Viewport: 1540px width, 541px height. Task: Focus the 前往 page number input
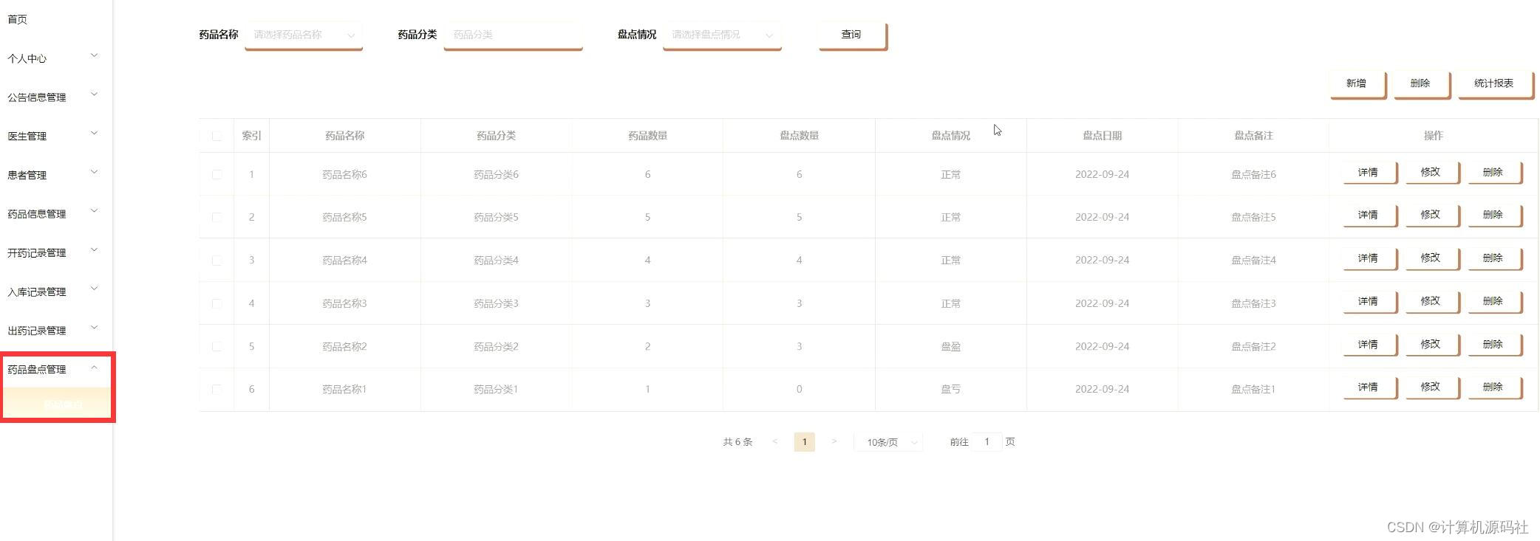[x=987, y=442]
